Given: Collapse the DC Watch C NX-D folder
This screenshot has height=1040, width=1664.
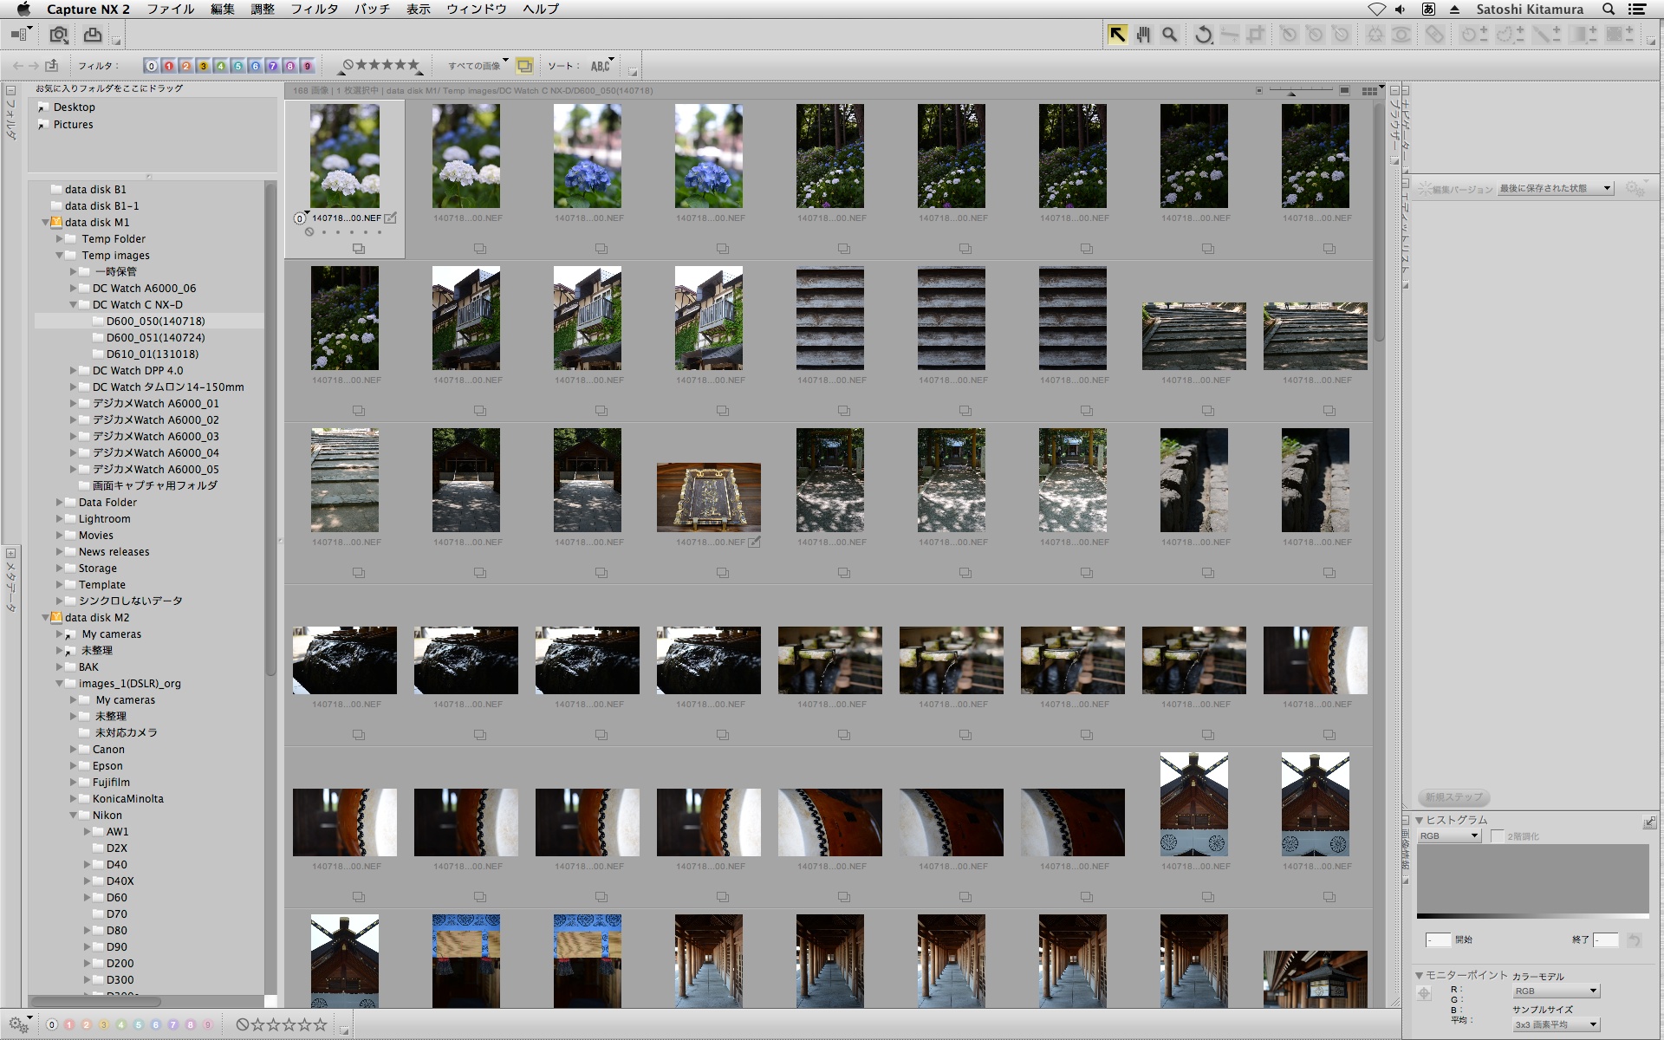Looking at the screenshot, I should [x=74, y=305].
